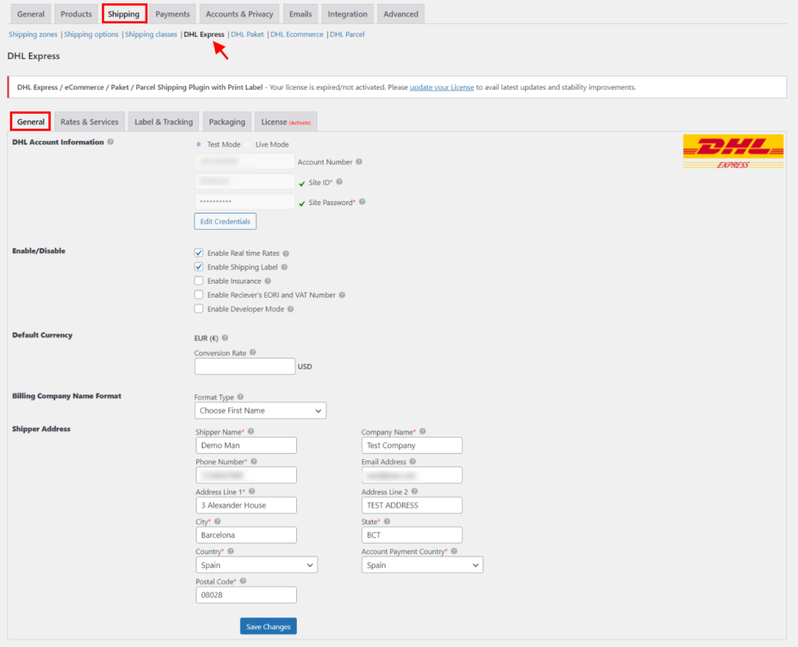Click City field with Barcelona
This screenshot has width=798, height=647.
click(x=246, y=535)
